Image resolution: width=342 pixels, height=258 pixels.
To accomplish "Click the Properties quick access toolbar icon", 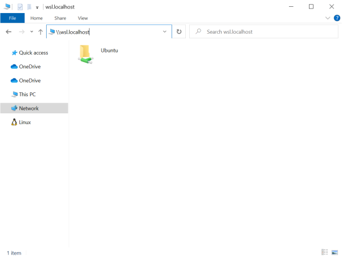I will click(20, 7).
